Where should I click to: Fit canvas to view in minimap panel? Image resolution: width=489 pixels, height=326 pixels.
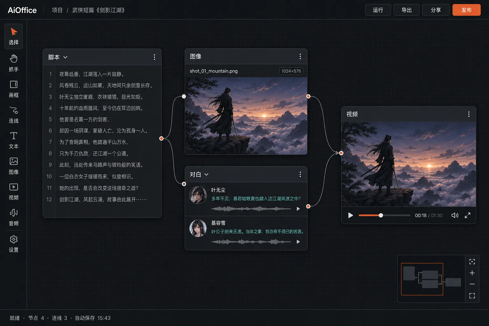(x=472, y=296)
